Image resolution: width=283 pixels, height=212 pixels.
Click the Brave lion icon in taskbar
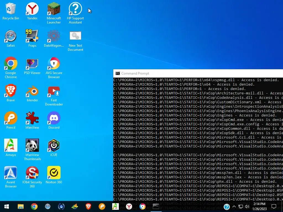(x=88, y=206)
